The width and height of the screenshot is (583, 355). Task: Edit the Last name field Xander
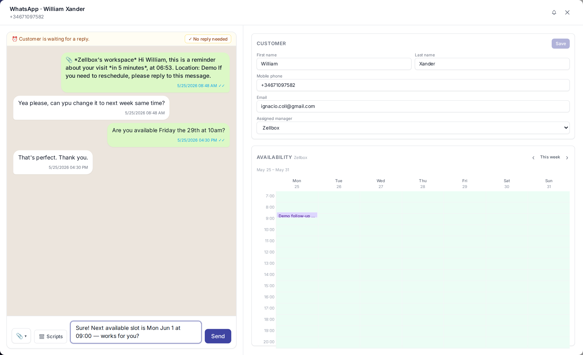(492, 64)
